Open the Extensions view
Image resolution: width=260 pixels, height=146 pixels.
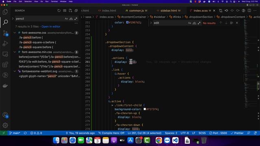click(5, 64)
